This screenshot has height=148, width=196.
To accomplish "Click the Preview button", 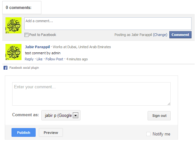I will 51,133.
